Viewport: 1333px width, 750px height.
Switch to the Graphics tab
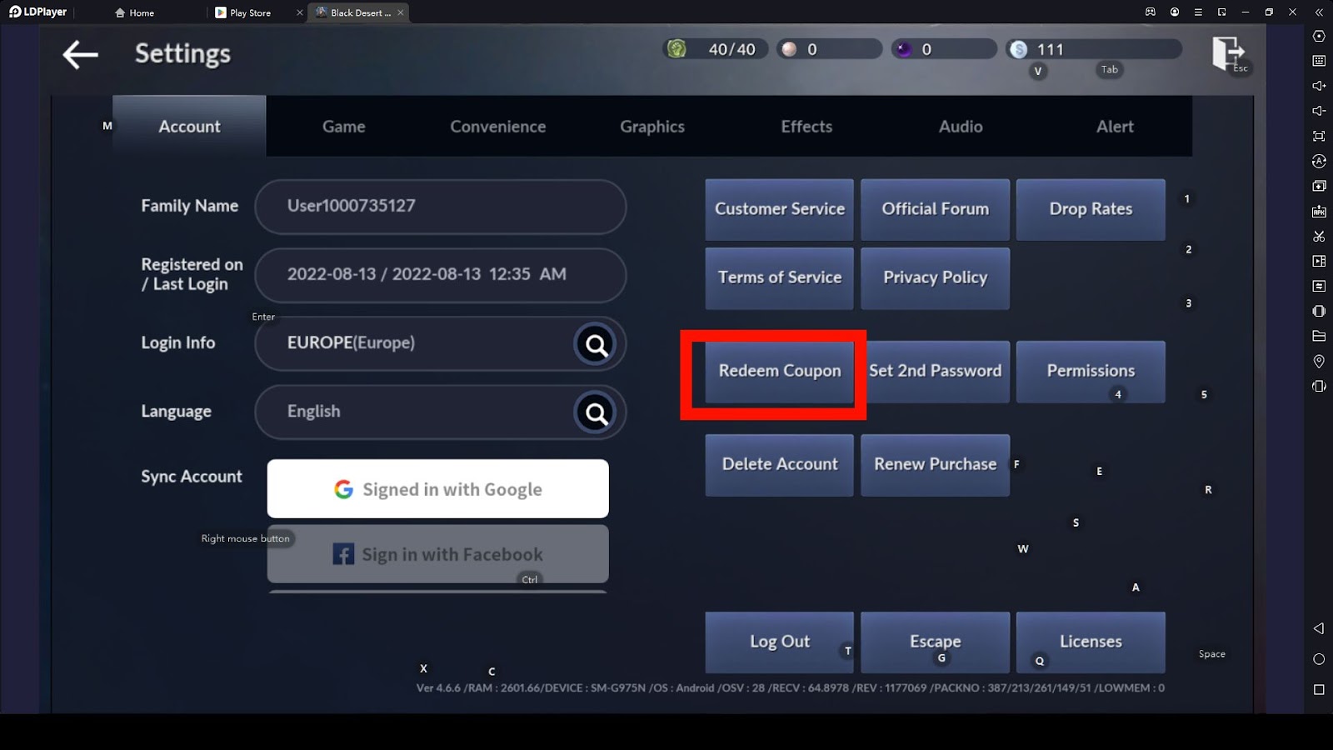[652, 127]
